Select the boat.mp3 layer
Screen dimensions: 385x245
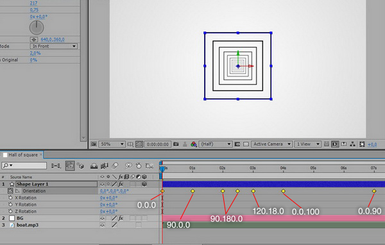[x=28, y=225]
